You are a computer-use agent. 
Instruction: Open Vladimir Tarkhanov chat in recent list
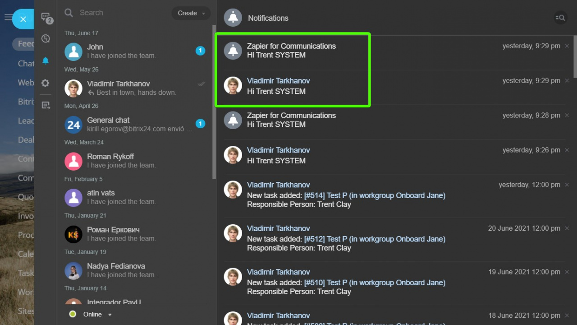135,88
